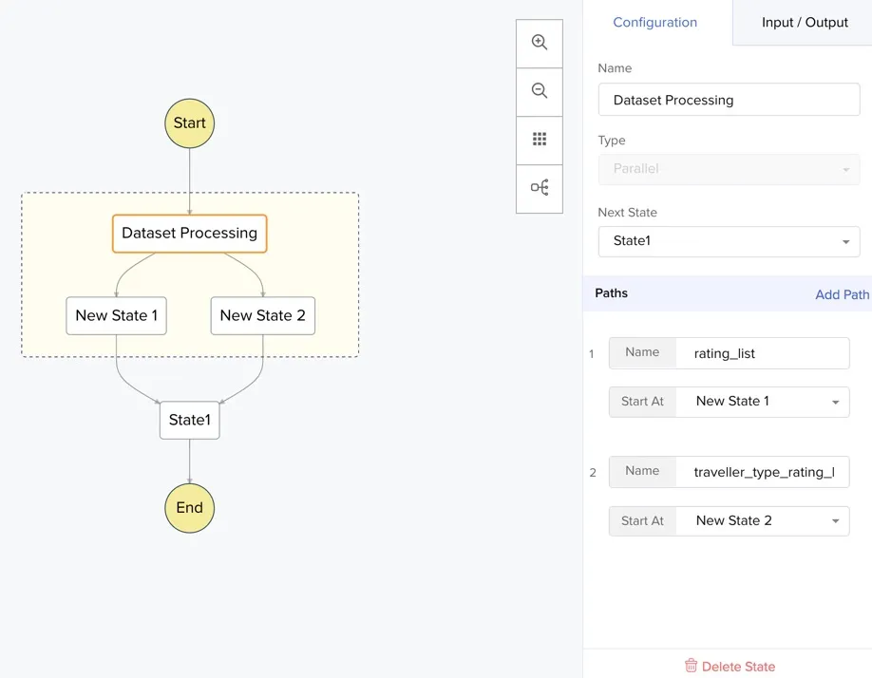Switch to the Input / Output tab

coord(804,23)
